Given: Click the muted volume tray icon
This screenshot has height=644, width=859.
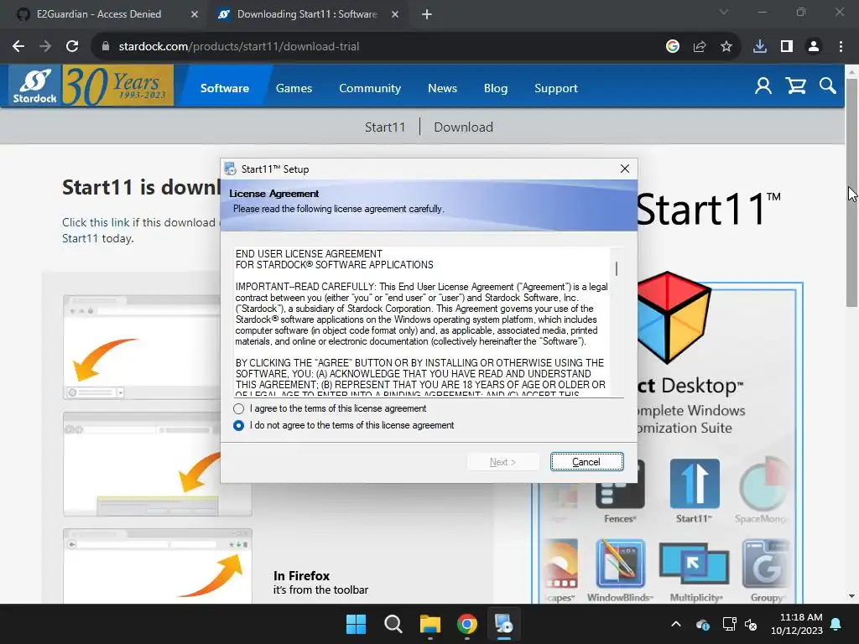Looking at the screenshot, I should pos(752,624).
